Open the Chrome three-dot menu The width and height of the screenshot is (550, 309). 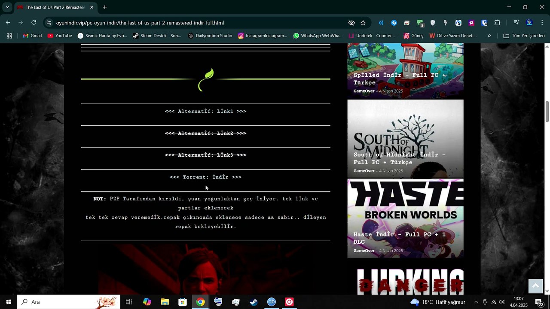click(541, 23)
